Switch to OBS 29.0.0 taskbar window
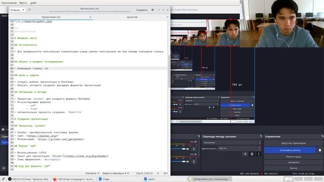Image resolution: width=324 pixels, height=182 pixels. (x=29, y=179)
